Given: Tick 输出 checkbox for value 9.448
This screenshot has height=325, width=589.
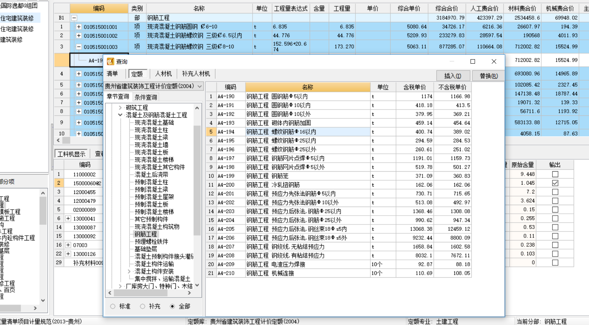Looking at the screenshot, I should tap(555, 174).
